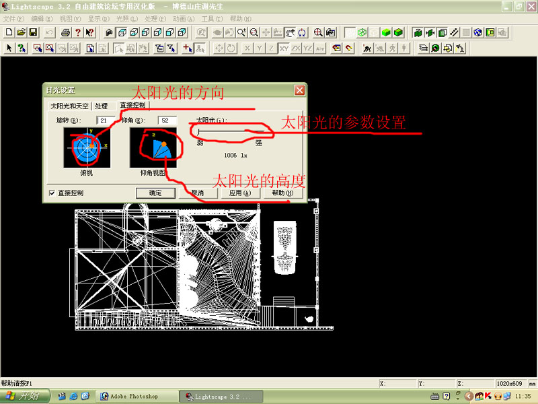Open the desk lamp luminaires icon

tap(460, 48)
